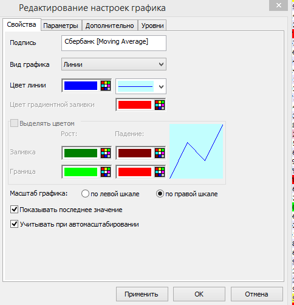
Task: Open the Уровни tab
Action: pos(152,26)
